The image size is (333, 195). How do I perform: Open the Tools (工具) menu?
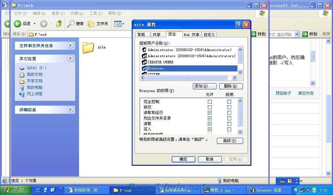(x=96, y=13)
